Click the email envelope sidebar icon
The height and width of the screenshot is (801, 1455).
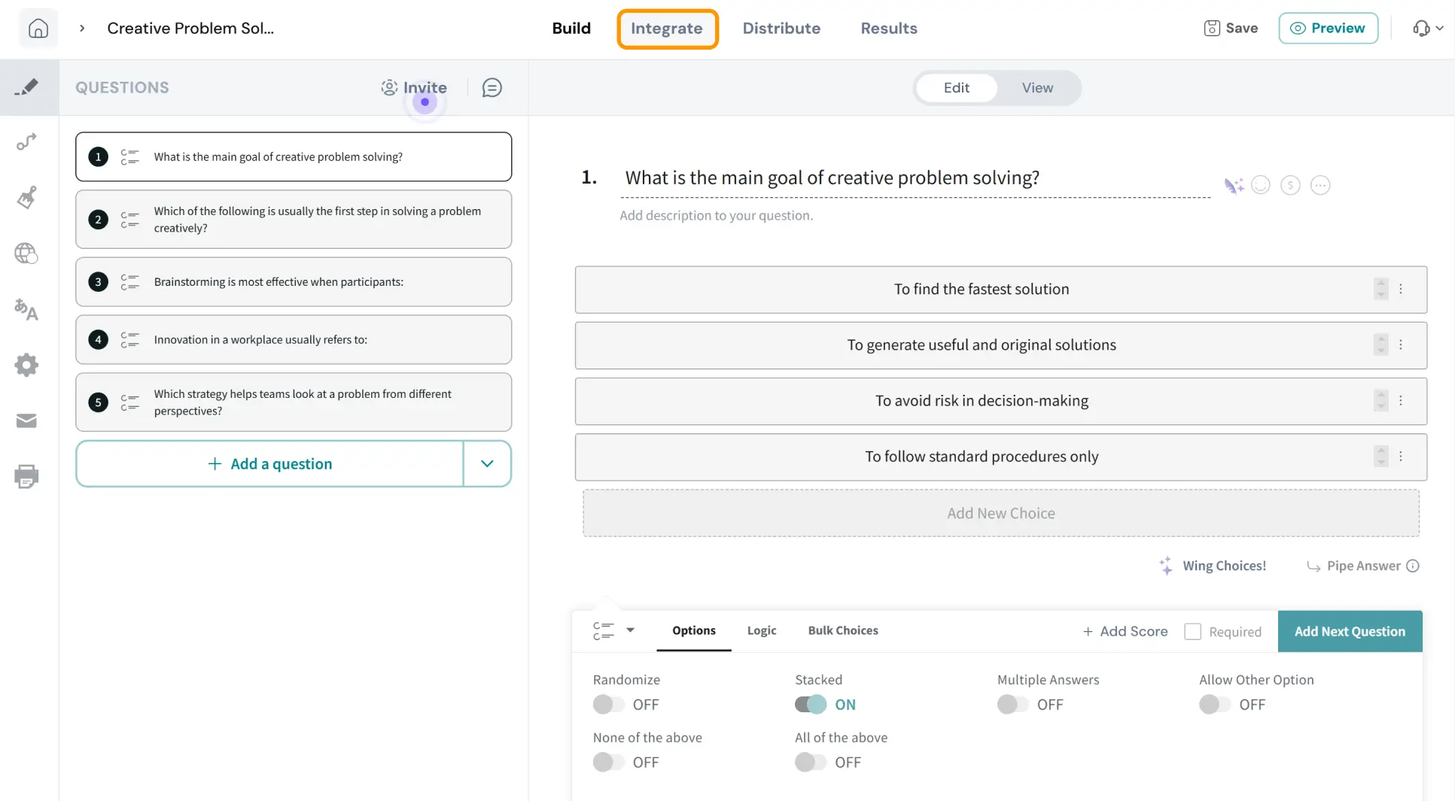[26, 420]
